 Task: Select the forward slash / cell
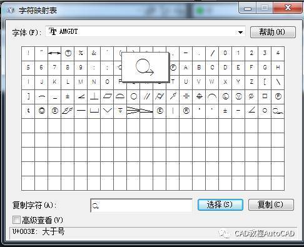pyautogui.click(x=212, y=53)
